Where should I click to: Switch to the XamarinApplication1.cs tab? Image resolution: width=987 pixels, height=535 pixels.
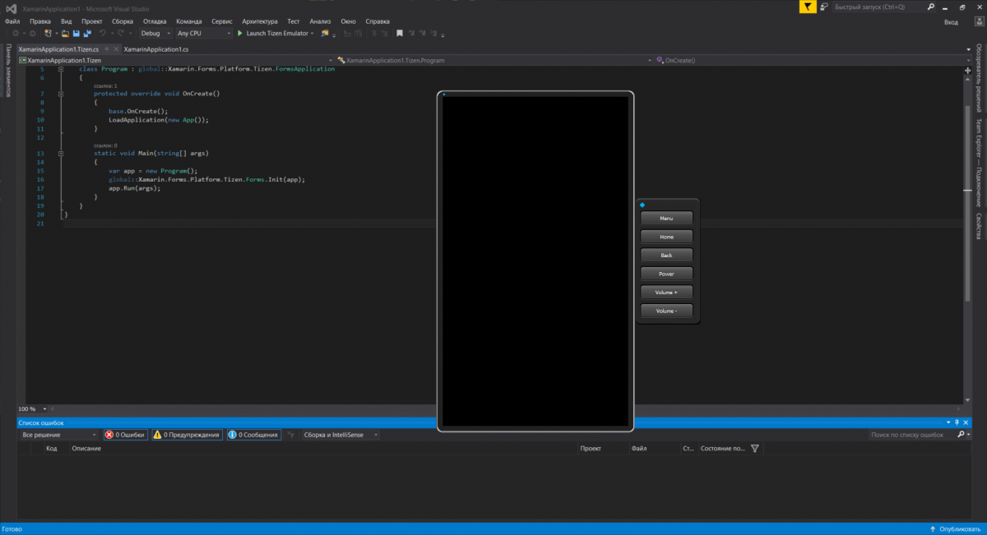[156, 49]
